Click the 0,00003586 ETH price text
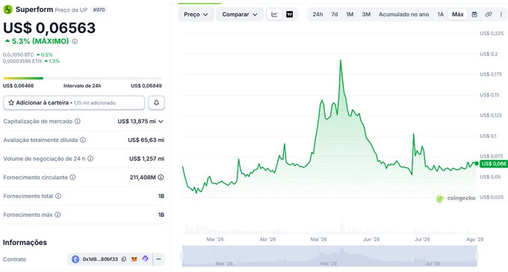 coord(22,61)
